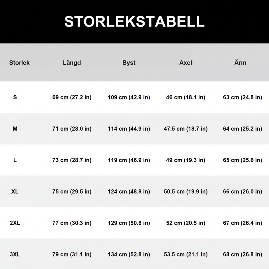Select the 114 cm (44.9 in) bust cell
Screen dimensions: 269x269
pyautogui.click(x=129, y=129)
